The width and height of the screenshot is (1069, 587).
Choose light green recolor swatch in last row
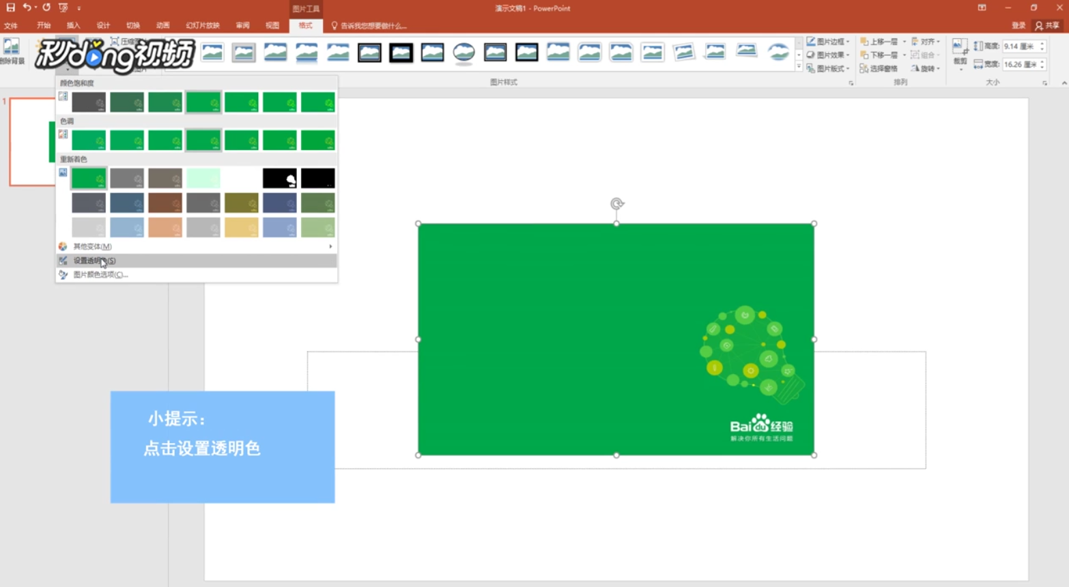click(318, 227)
